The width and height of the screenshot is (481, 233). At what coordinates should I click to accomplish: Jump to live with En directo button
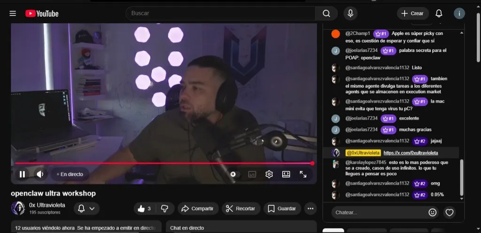pos(70,174)
